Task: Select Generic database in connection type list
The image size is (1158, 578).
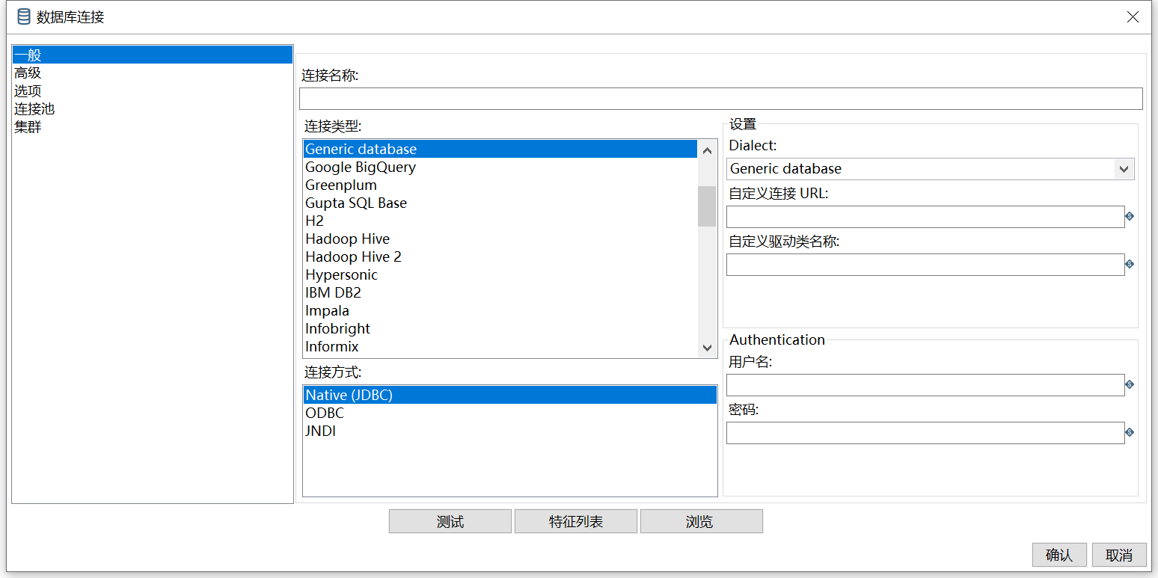Action: point(500,149)
